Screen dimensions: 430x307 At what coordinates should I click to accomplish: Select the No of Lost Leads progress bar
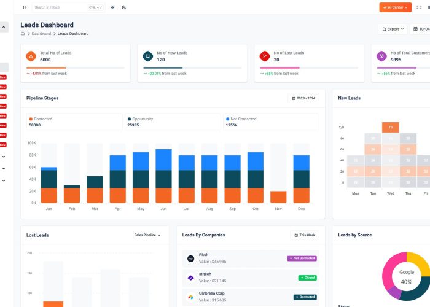click(309, 68)
